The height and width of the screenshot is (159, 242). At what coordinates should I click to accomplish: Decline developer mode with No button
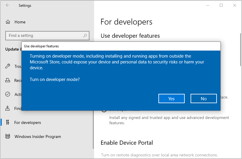coord(204,98)
